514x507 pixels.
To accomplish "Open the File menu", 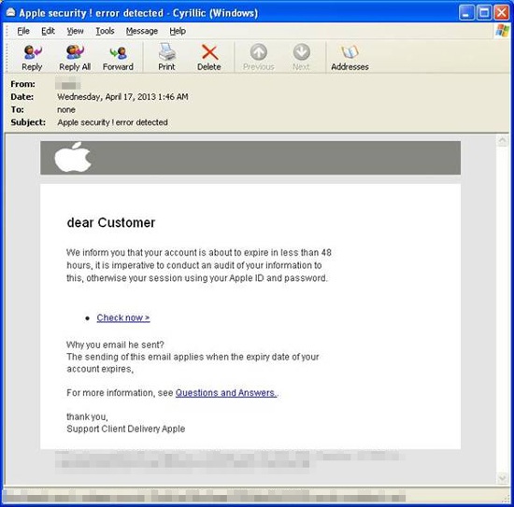I will (23, 31).
